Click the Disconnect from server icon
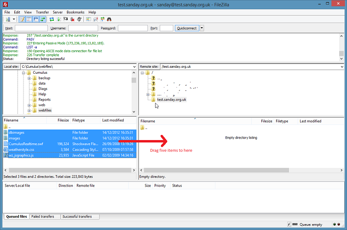The image size is (347, 230). pos(72,19)
